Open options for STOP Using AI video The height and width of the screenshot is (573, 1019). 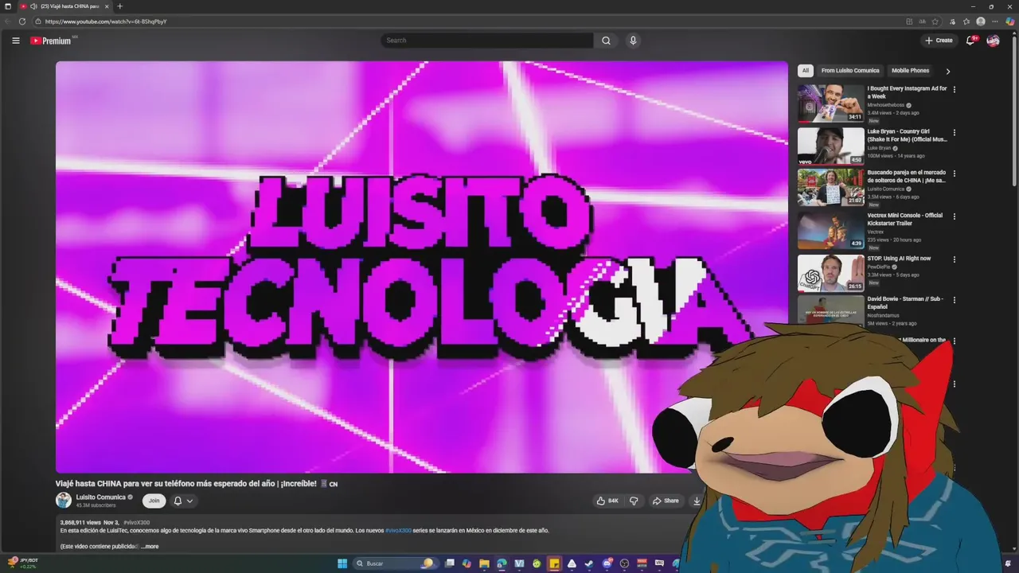pos(955,259)
